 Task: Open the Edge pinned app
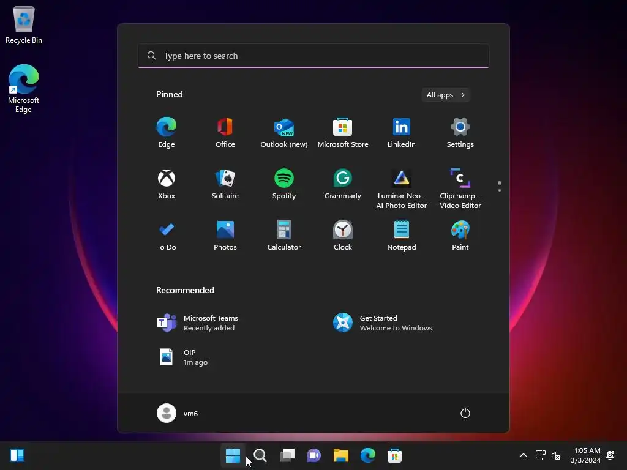pyautogui.click(x=167, y=133)
